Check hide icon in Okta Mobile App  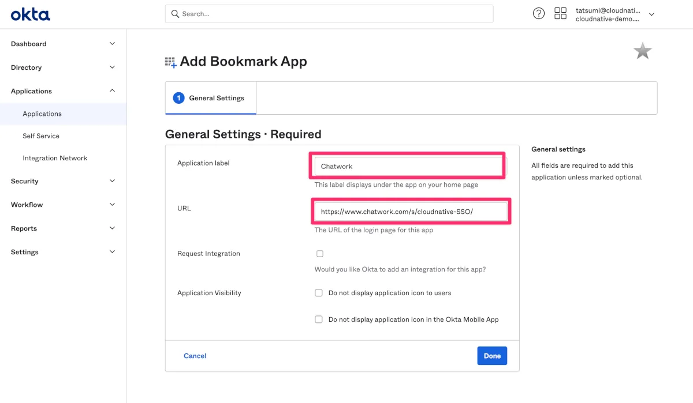(x=319, y=319)
